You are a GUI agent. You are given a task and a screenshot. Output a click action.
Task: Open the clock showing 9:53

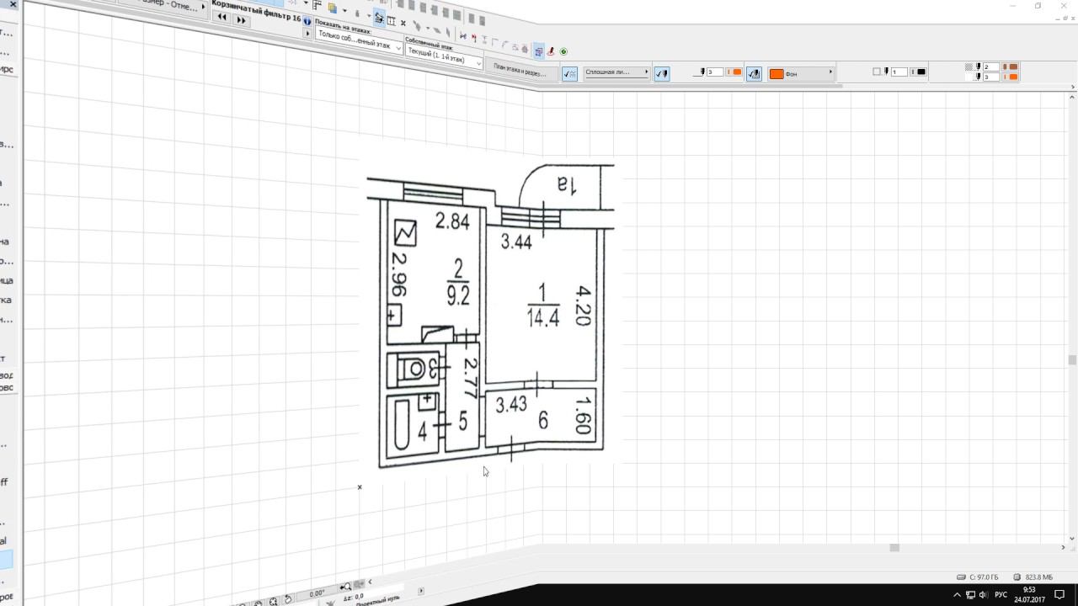tap(1029, 595)
